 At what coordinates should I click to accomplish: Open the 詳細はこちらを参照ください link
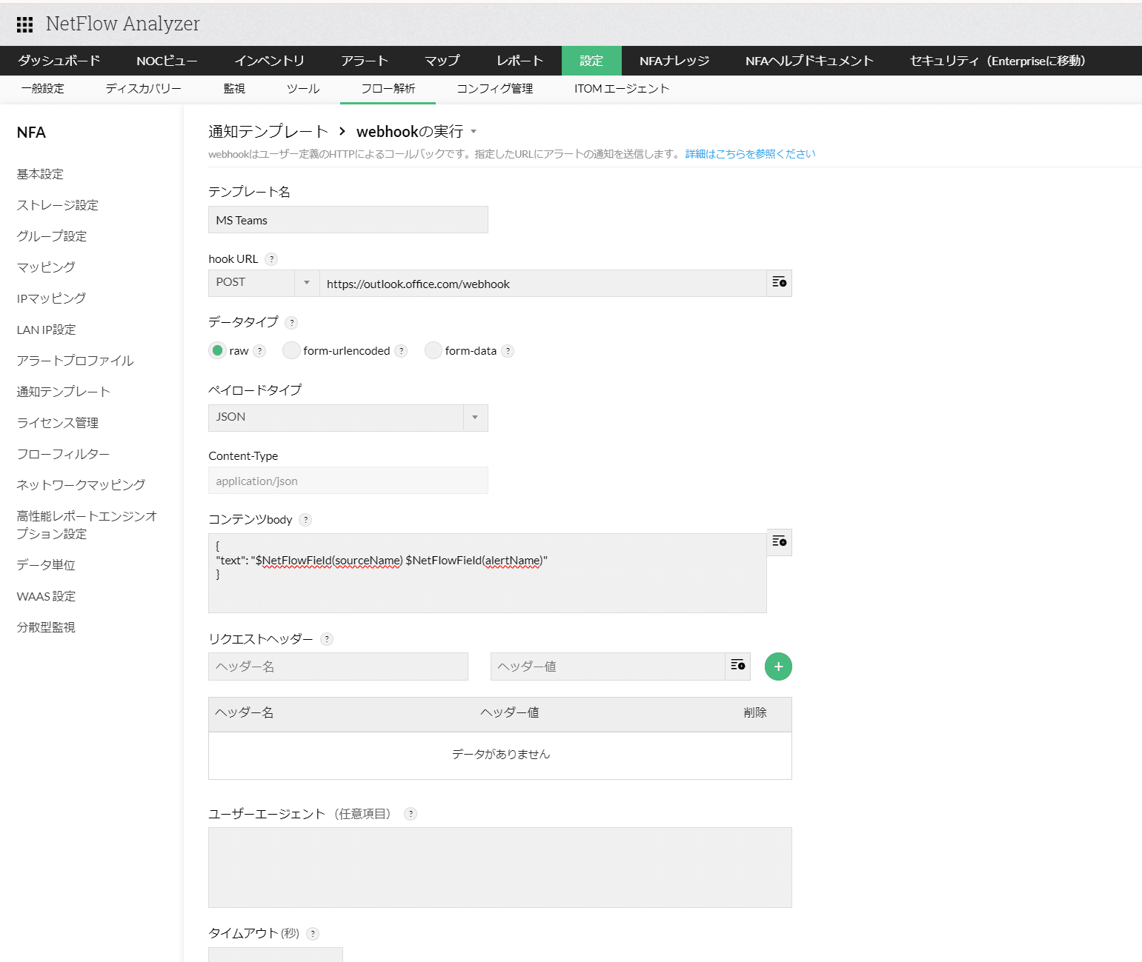(x=750, y=154)
